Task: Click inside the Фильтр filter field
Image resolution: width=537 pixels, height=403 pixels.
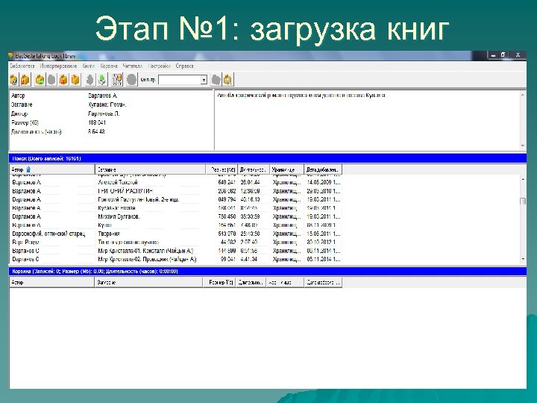Action: click(180, 80)
